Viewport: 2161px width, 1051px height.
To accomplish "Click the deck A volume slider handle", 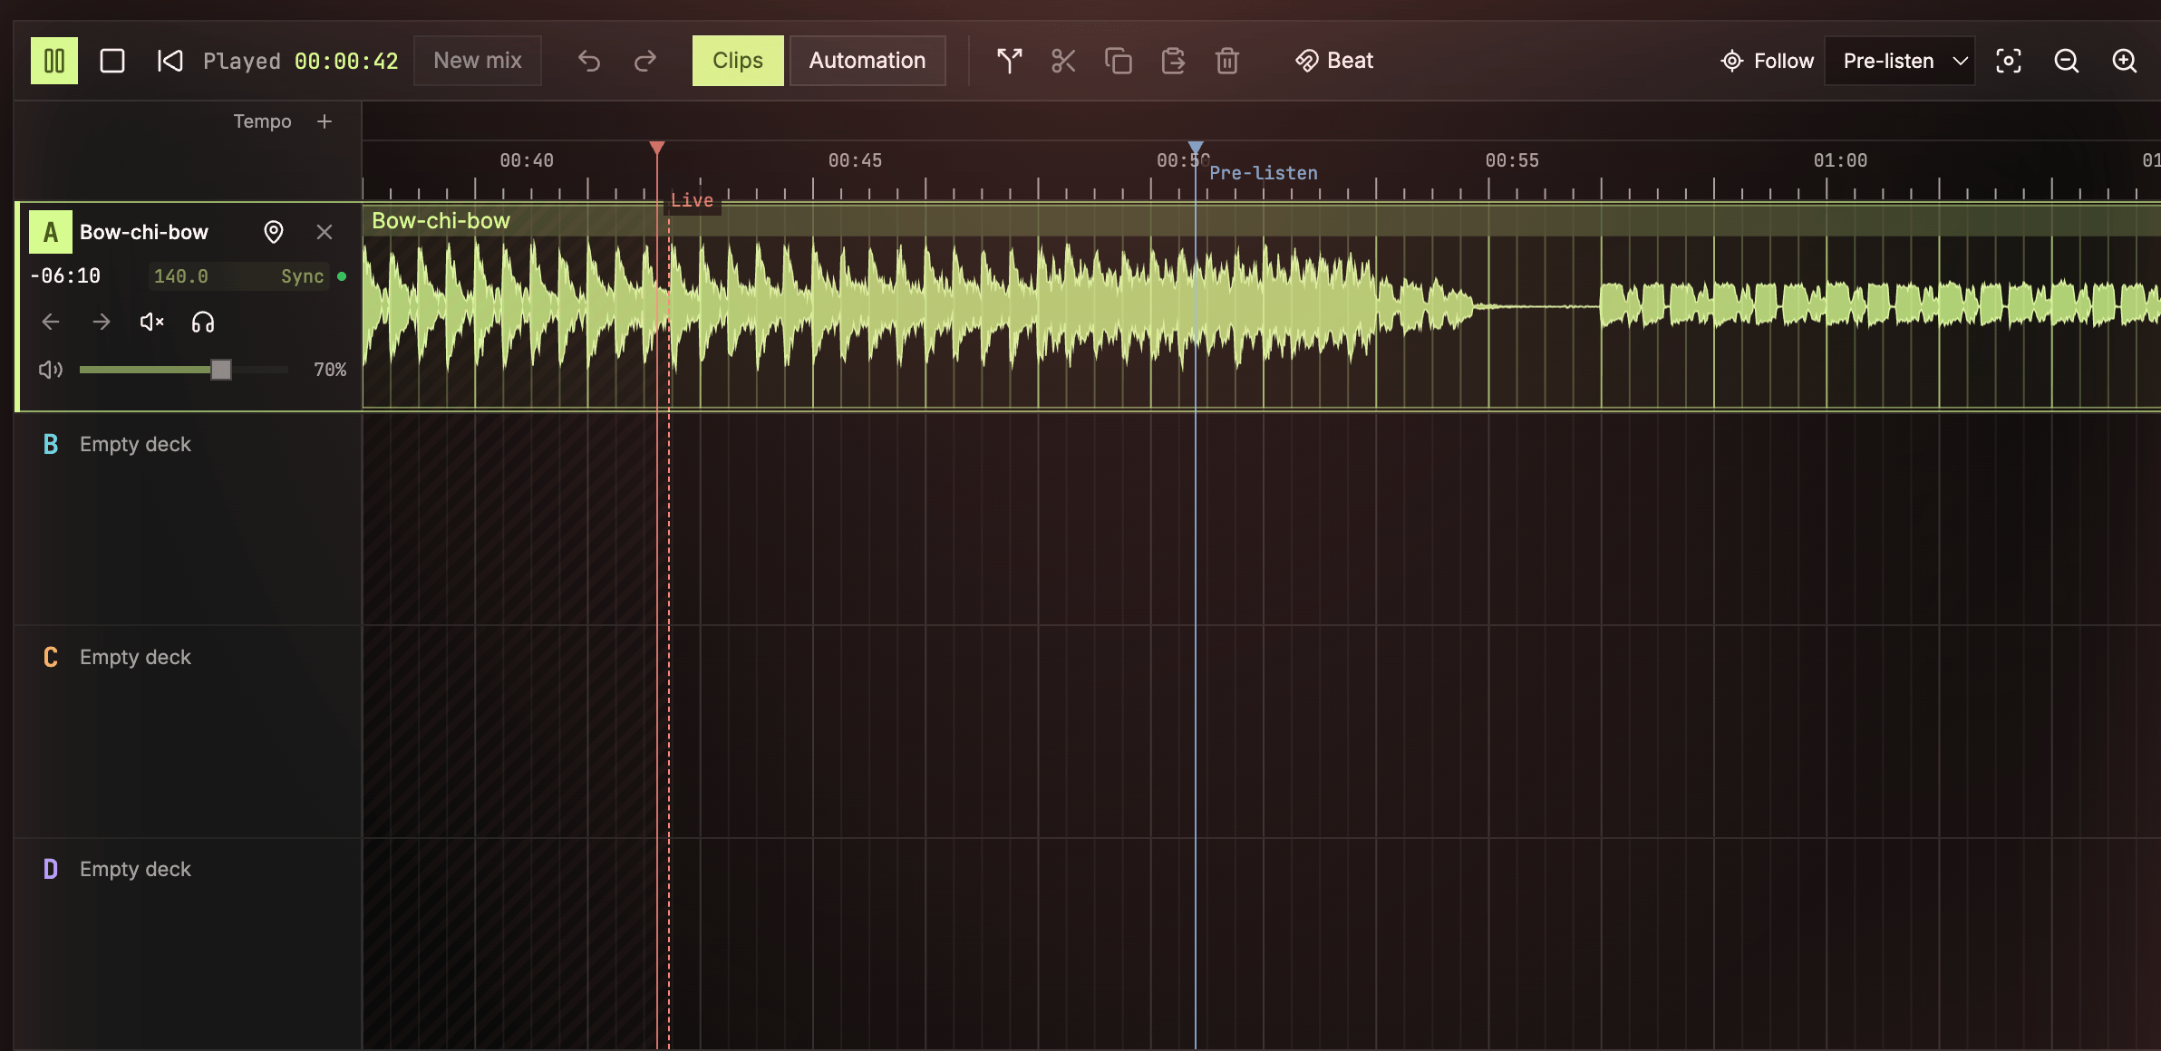I will 221,370.
